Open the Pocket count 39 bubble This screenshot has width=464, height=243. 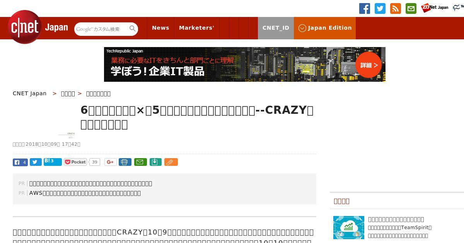tap(94, 162)
